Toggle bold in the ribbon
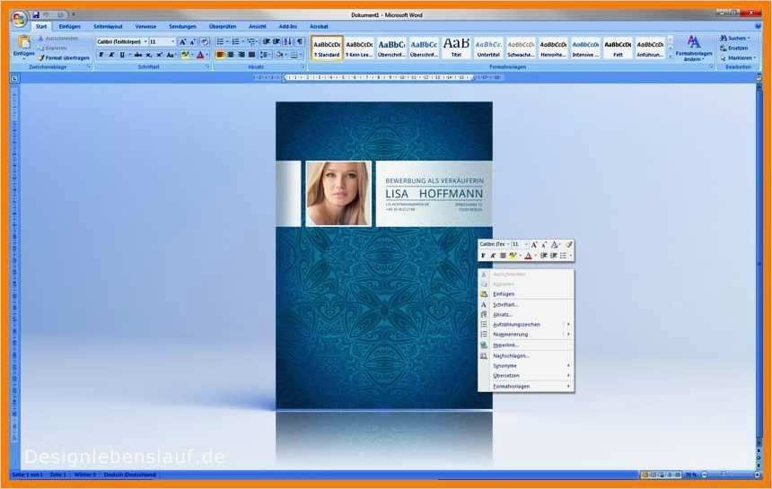This screenshot has height=489, width=772. (101, 55)
